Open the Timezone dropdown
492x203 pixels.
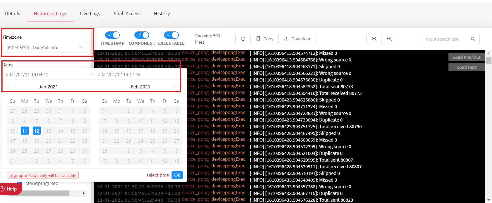45,48
